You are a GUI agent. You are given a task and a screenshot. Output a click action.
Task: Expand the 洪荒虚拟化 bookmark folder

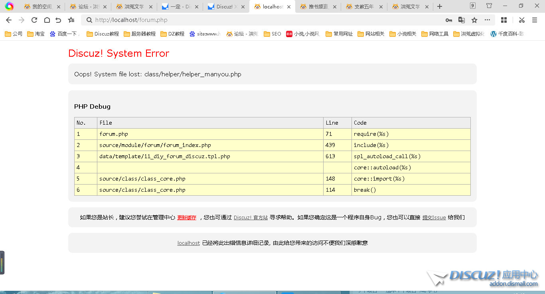470,34
